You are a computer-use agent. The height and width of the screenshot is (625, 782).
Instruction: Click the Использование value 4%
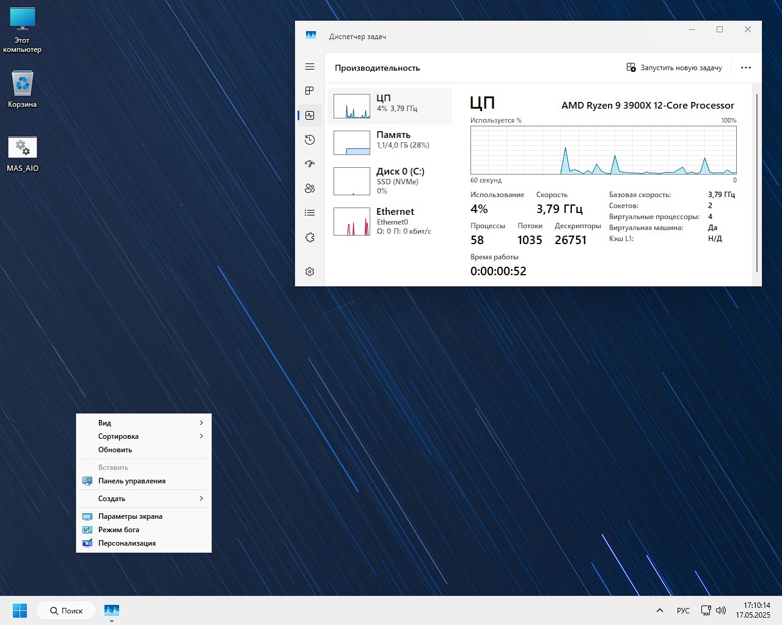point(479,209)
